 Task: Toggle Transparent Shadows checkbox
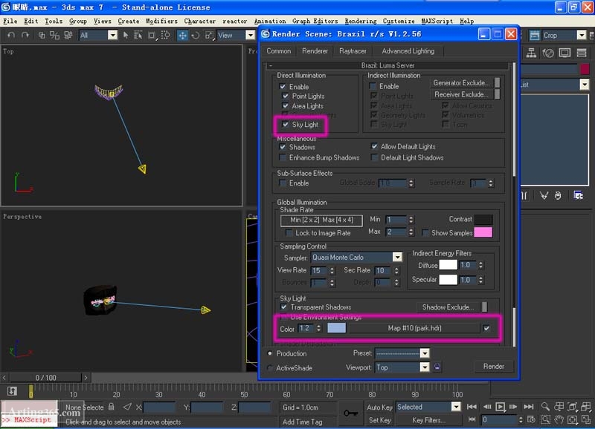click(x=284, y=307)
